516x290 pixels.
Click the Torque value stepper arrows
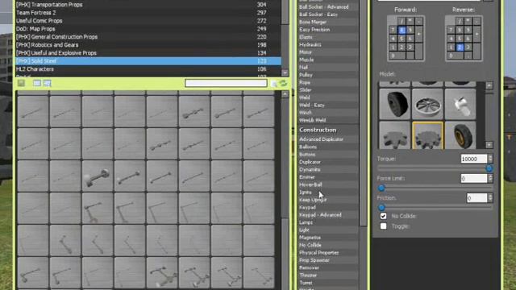490,159
